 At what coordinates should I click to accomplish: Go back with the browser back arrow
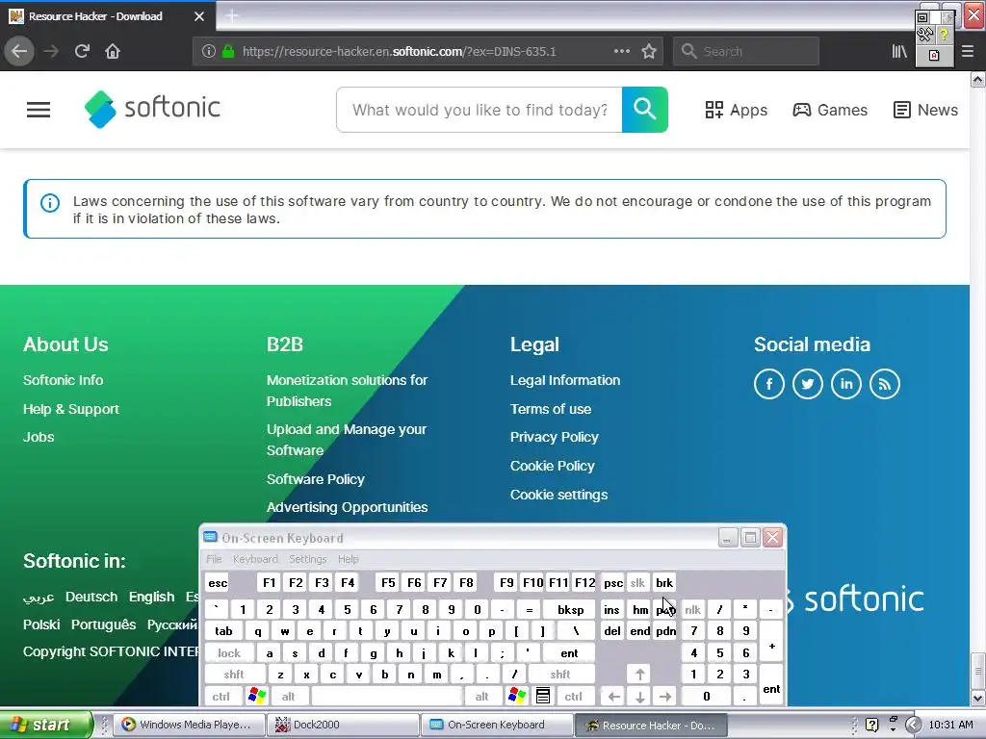(x=19, y=51)
